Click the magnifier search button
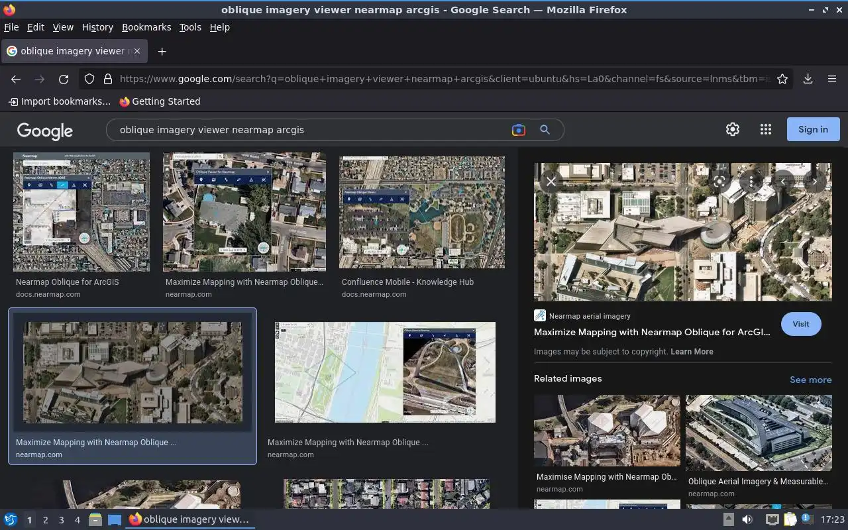This screenshot has width=848, height=530. tap(545, 130)
